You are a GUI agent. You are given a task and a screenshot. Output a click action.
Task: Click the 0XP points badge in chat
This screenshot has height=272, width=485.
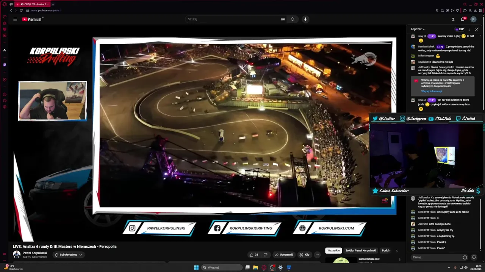(x=460, y=29)
